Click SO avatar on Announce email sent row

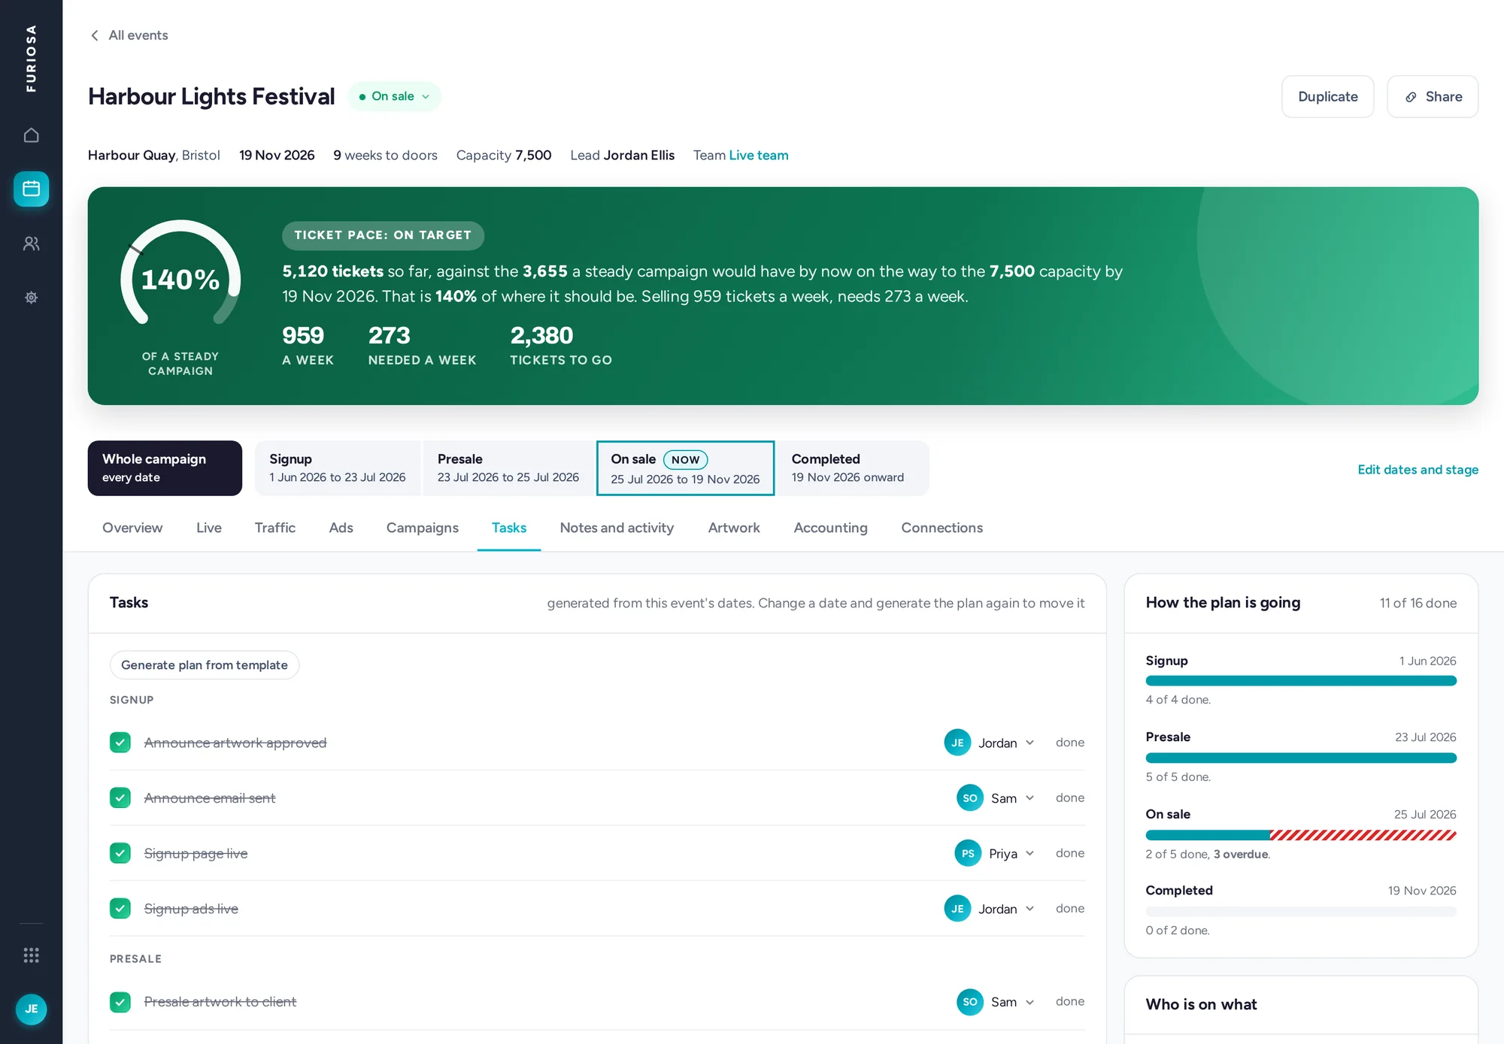pyautogui.click(x=970, y=798)
